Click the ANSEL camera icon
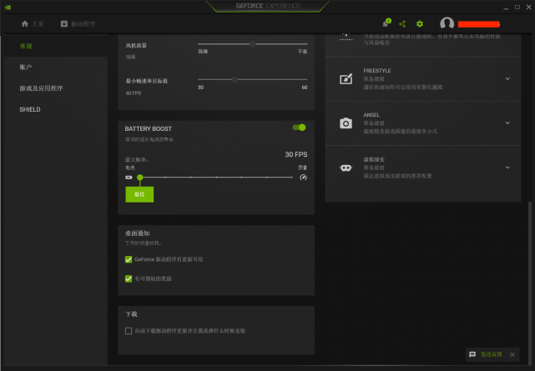 [346, 123]
